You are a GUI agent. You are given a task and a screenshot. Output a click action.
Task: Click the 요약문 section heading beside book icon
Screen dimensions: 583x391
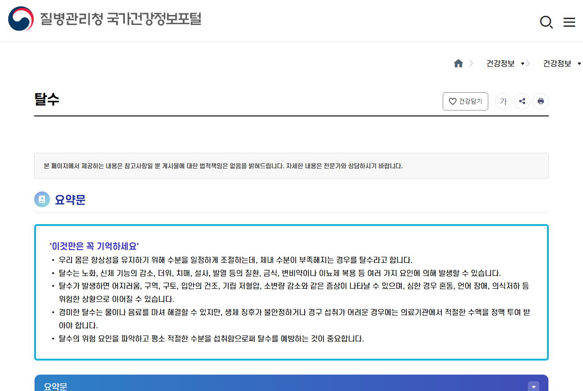[x=70, y=200]
